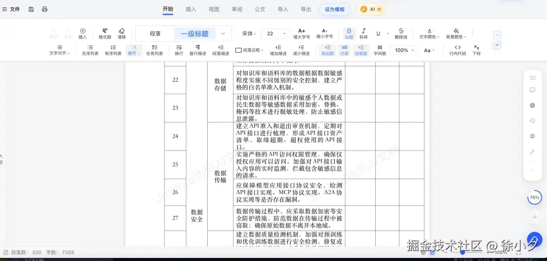Click the 下标 subscript icon
Viewport: 547px width, 261px height.
click(x=477, y=50)
